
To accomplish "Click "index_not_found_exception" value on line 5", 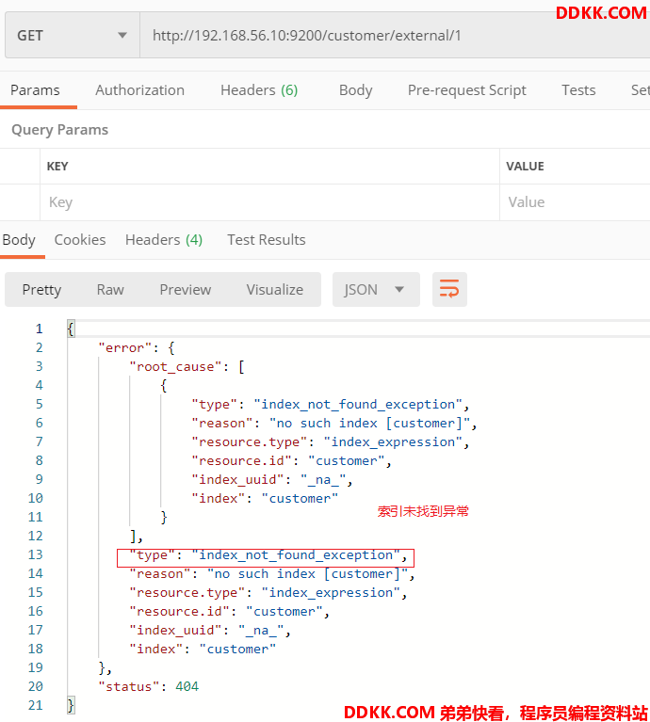I will [358, 405].
